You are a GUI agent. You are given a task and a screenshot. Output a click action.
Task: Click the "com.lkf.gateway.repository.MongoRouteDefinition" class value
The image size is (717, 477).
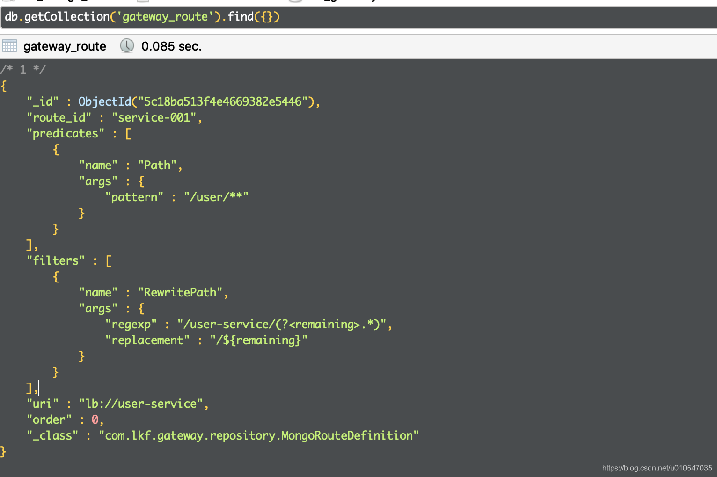(x=259, y=436)
